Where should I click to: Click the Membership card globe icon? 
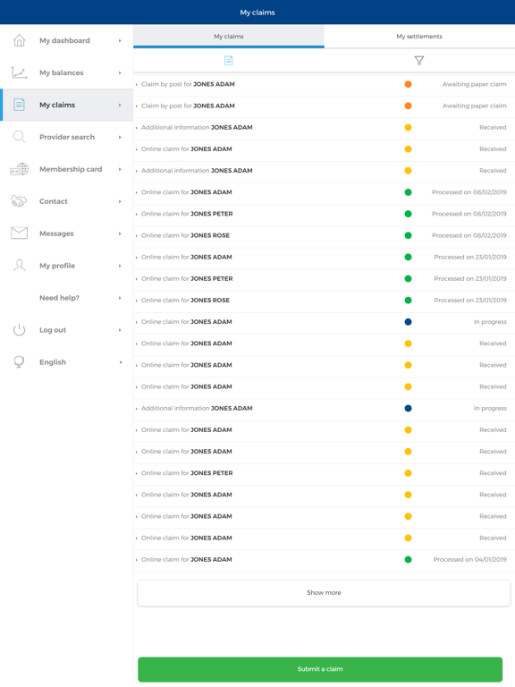click(x=20, y=169)
